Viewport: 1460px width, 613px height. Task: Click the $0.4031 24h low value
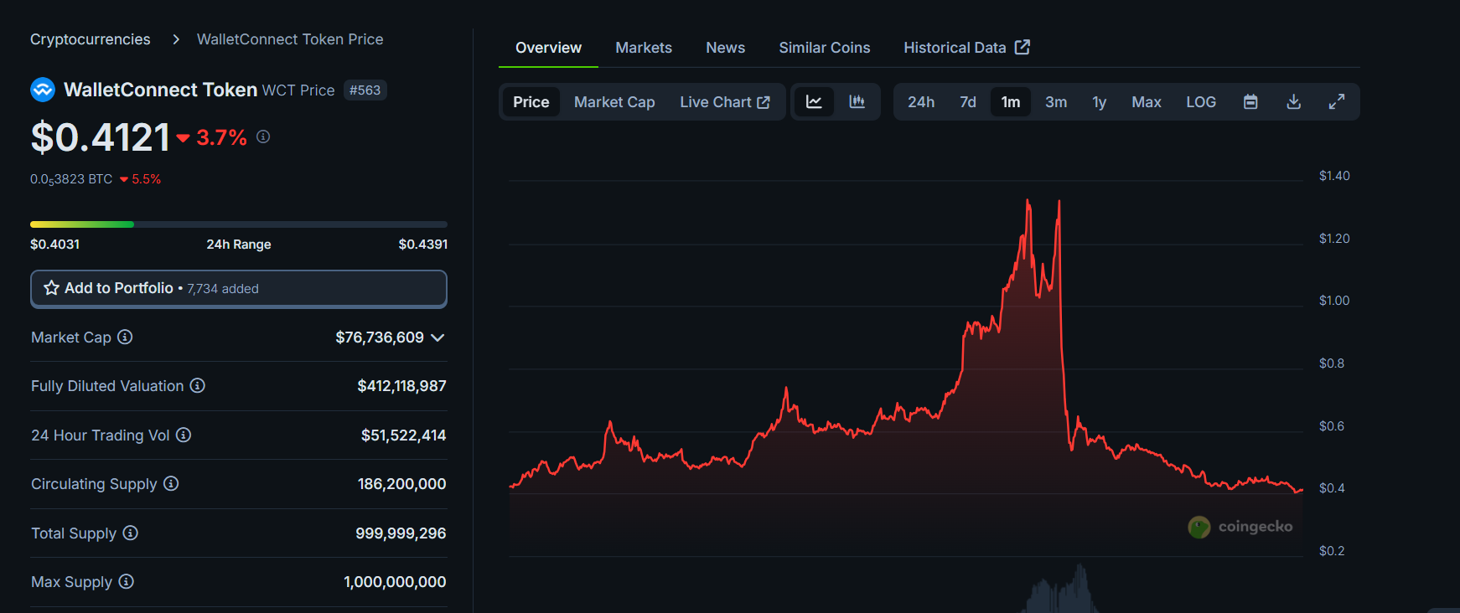(54, 245)
